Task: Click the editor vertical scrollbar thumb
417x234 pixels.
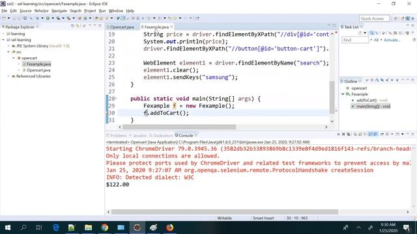Action: [332, 97]
